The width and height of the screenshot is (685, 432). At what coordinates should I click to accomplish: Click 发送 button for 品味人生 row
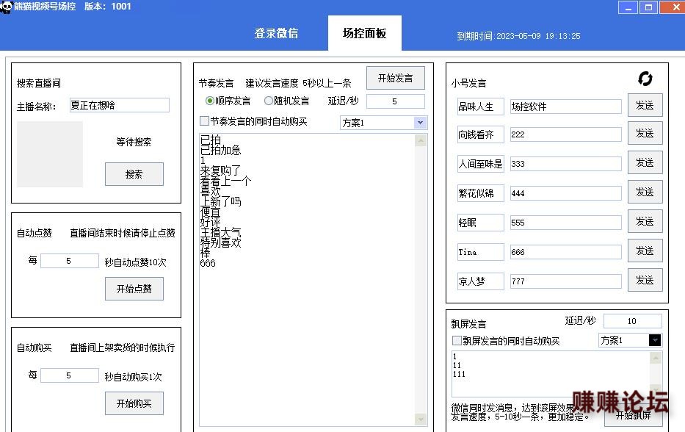pos(645,105)
